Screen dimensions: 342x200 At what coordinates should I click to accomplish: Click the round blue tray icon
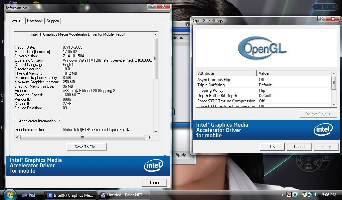tap(295, 194)
